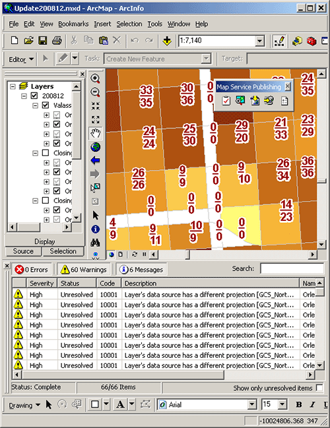This screenshot has height=428, width=330.
Task: Print the map with printer icon
Action: [57, 41]
